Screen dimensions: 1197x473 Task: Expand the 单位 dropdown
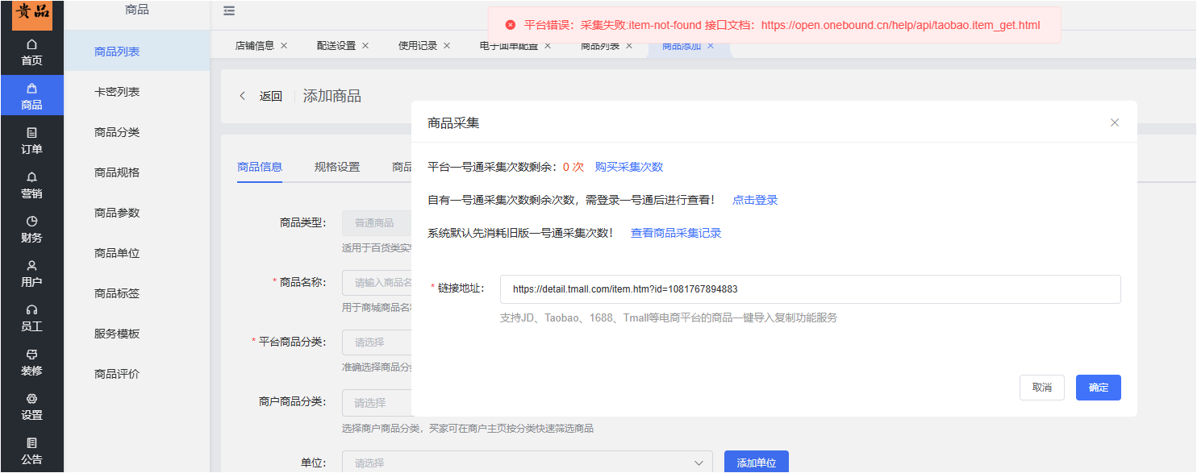[528, 463]
